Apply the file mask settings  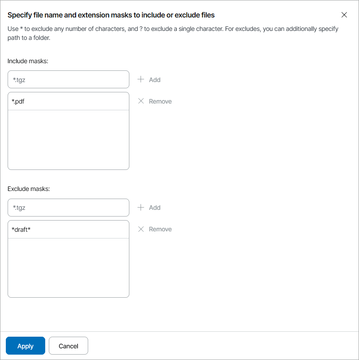pos(26,346)
